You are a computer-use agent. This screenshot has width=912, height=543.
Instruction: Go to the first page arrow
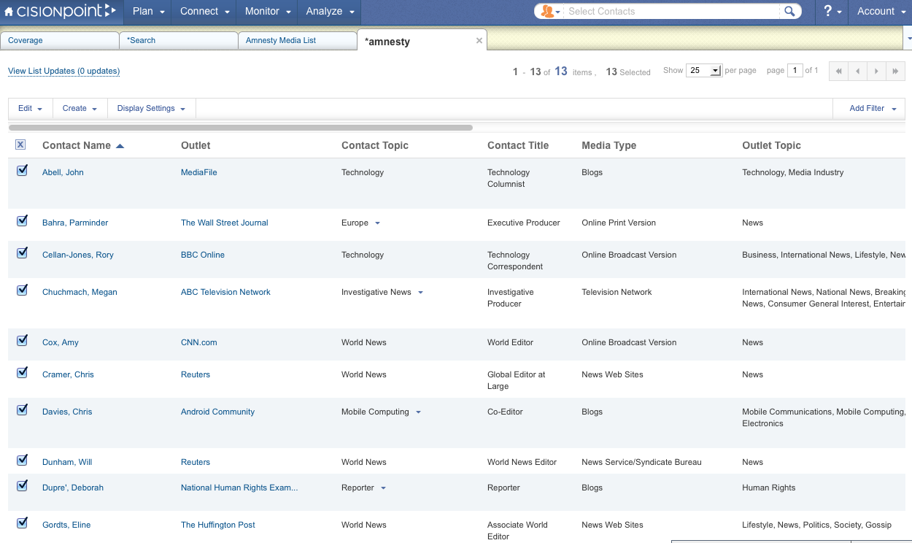click(839, 71)
